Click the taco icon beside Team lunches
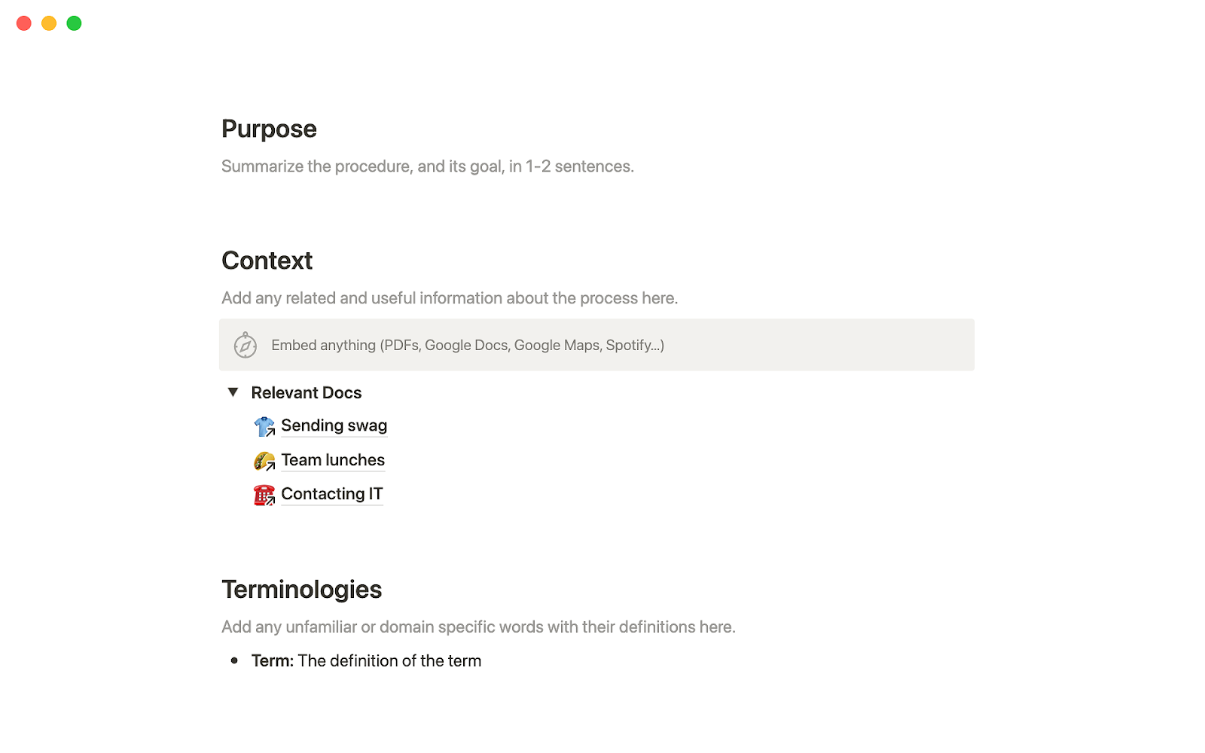This screenshot has width=1205, height=753. (x=264, y=460)
